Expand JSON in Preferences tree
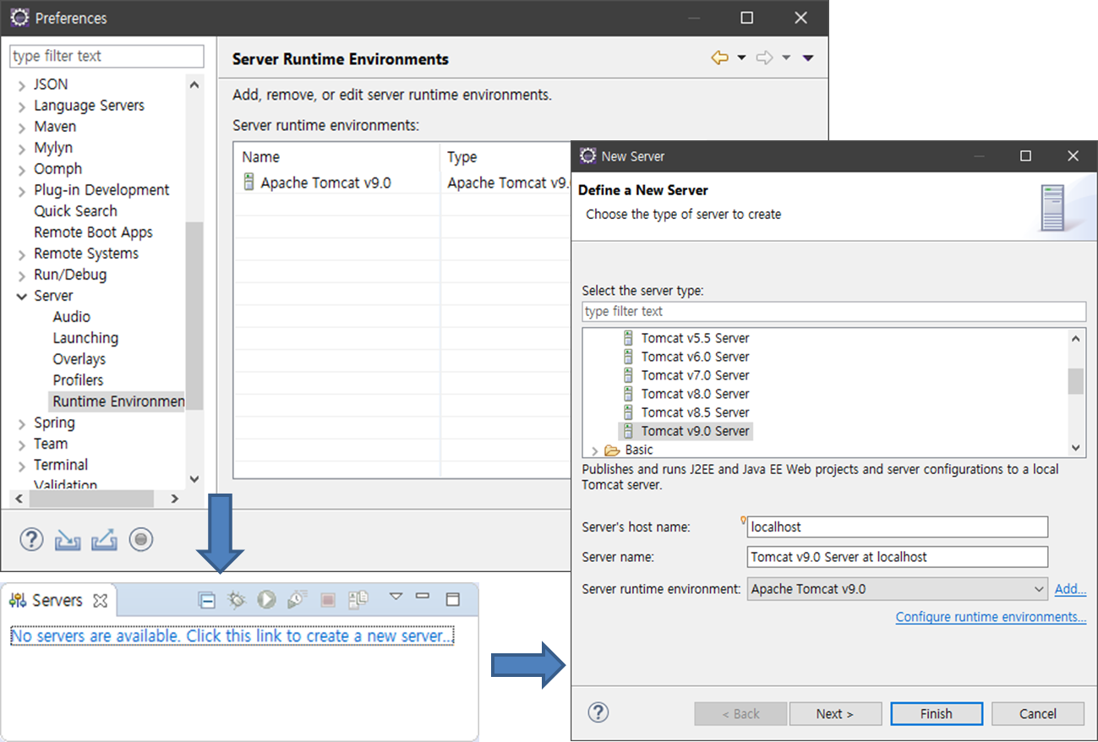 pyautogui.click(x=22, y=85)
